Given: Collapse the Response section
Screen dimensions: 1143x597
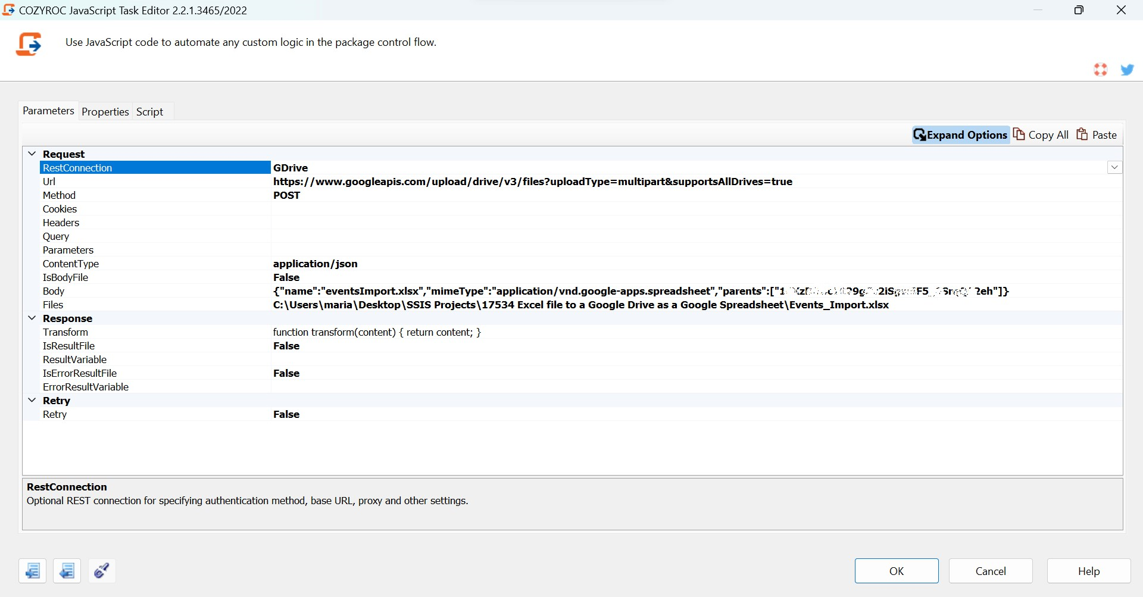Looking at the screenshot, I should (x=32, y=318).
